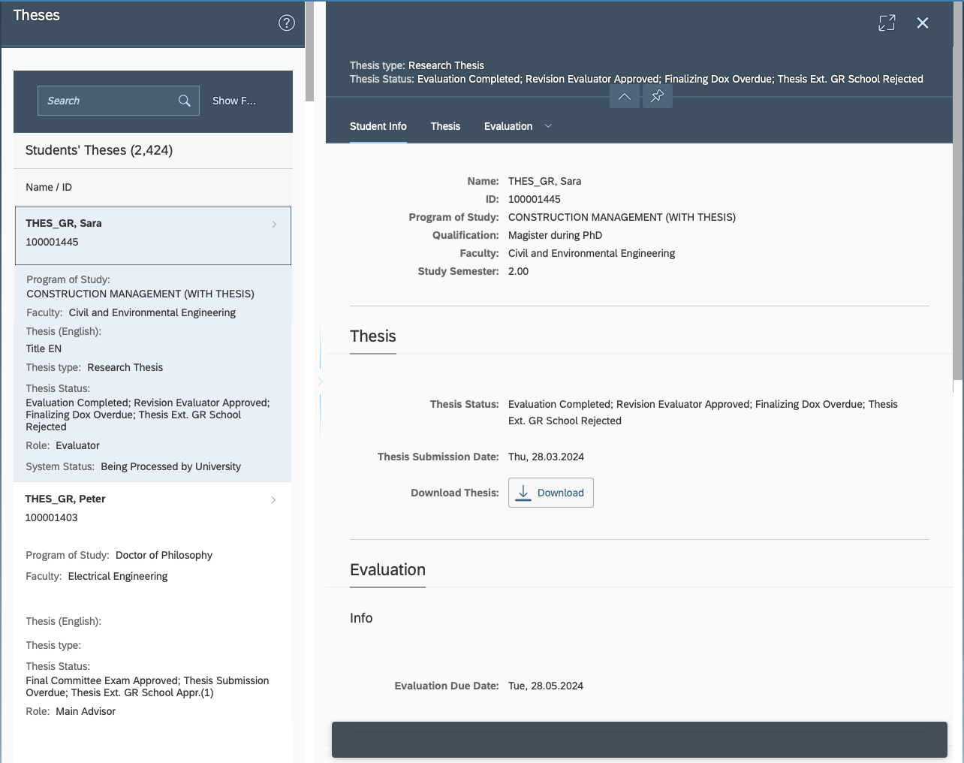Viewport: 964px width, 763px height.
Task: Open THES_GR, Peter row navigation arrow
Action: click(273, 500)
